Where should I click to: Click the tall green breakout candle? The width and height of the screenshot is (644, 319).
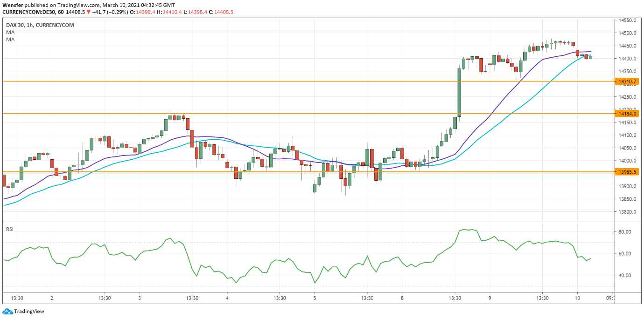(x=459, y=92)
